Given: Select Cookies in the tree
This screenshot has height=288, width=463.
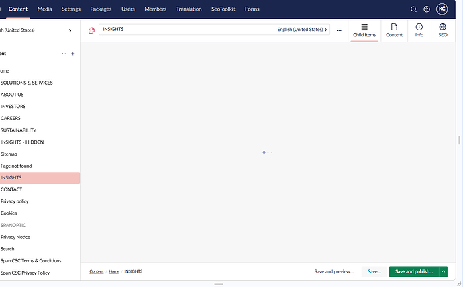Looking at the screenshot, I should (9, 213).
